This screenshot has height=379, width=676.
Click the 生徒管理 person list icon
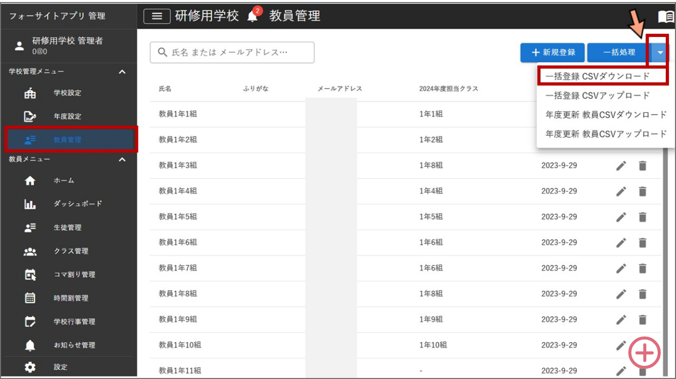click(30, 228)
